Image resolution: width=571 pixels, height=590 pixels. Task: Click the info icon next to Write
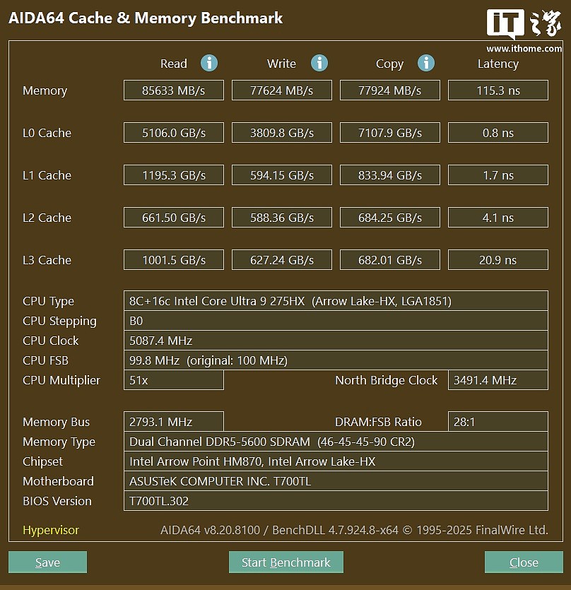319,63
